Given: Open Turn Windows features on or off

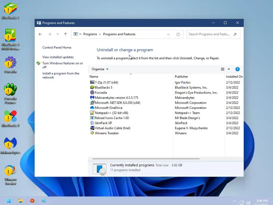Looking at the screenshot, I should (x=63, y=65).
